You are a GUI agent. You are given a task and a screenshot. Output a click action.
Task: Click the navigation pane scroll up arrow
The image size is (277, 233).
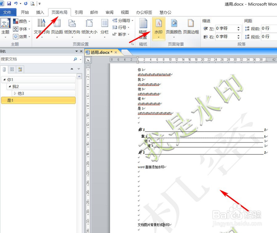[79, 76]
